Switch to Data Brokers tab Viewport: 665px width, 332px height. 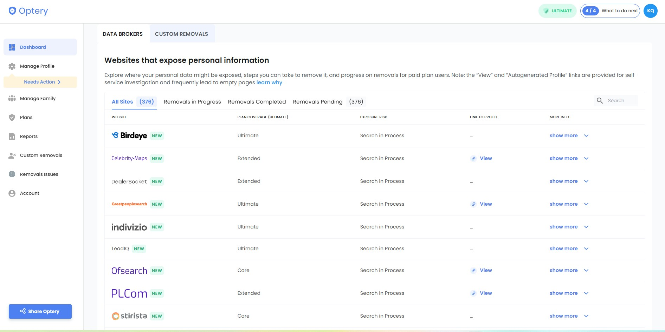(x=123, y=34)
